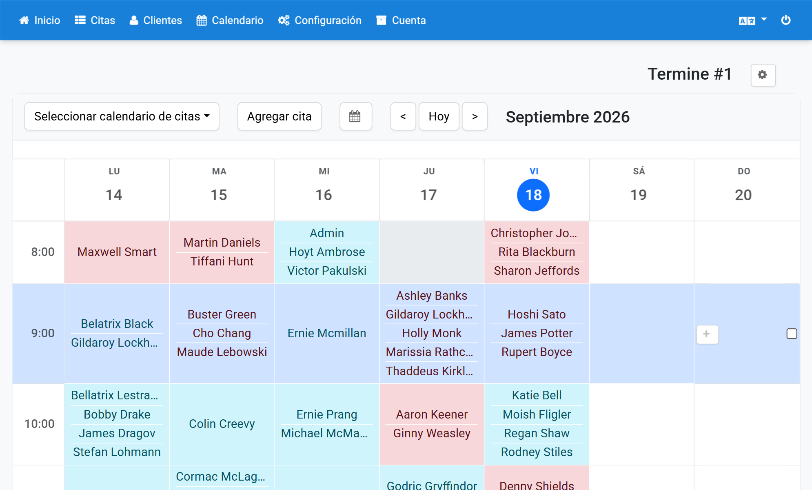Open Ginny Weasley appointment

tap(432, 433)
